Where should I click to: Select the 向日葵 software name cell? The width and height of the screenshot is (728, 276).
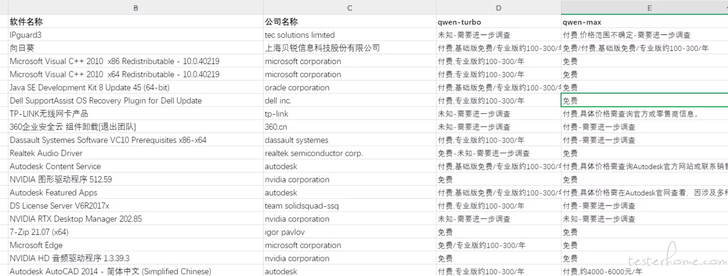pyautogui.click(x=136, y=48)
